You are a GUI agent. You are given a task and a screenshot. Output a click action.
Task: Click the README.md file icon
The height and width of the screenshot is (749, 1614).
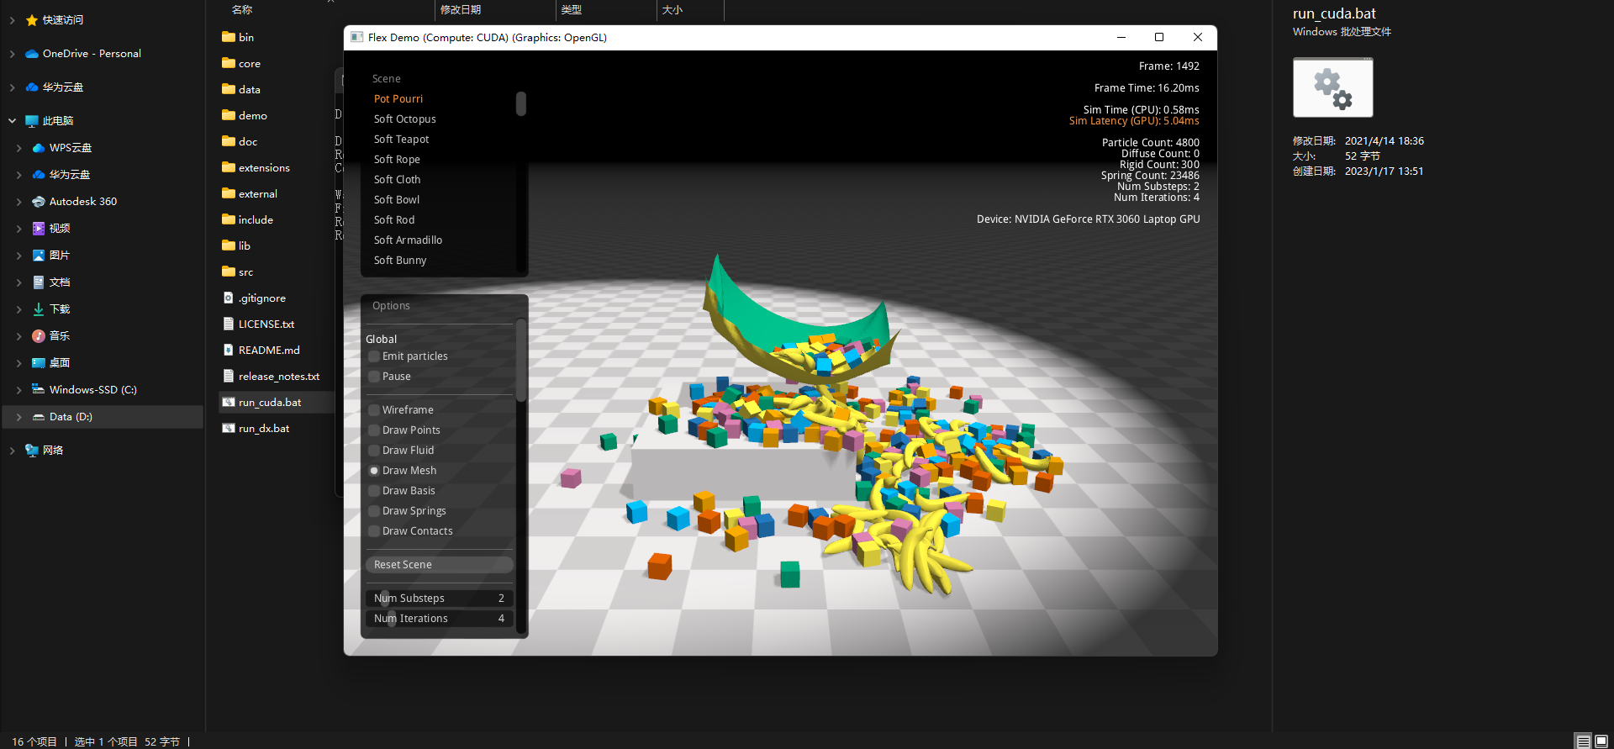click(x=229, y=350)
